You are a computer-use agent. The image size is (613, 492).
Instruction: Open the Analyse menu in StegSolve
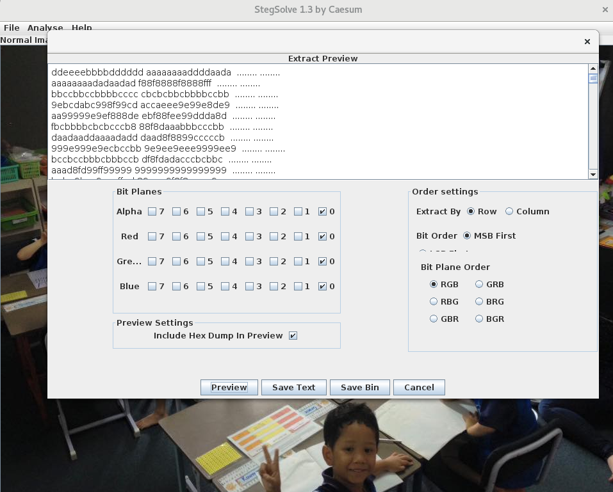tap(45, 28)
